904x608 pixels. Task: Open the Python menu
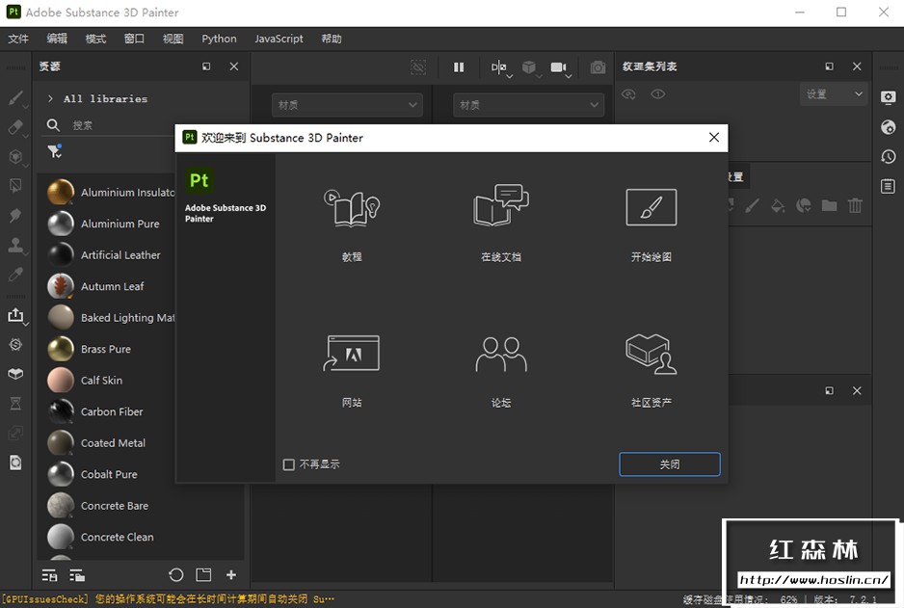point(219,39)
